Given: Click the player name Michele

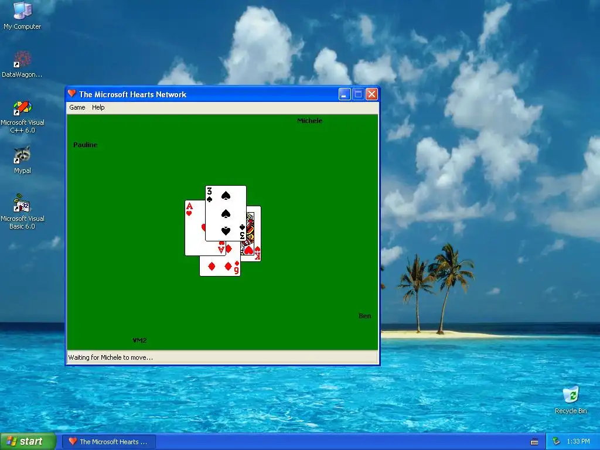Looking at the screenshot, I should pos(309,121).
